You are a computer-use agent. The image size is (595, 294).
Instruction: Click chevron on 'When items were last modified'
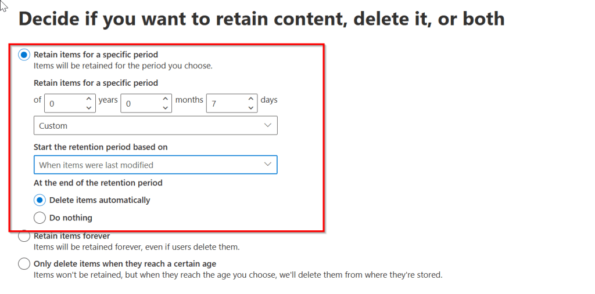point(268,165)
